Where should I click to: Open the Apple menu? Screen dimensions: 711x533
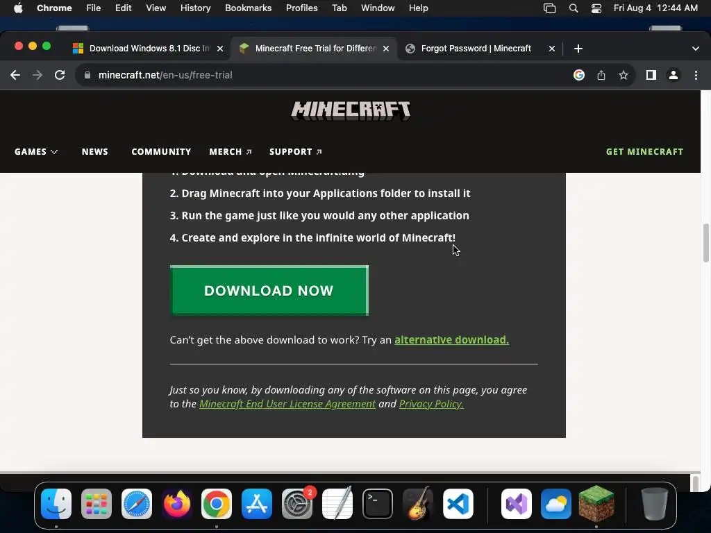(x=18, y=8)
